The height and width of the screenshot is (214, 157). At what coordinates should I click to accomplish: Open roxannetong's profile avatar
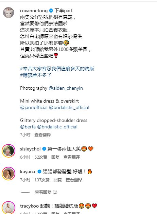[x=8, y=13]
